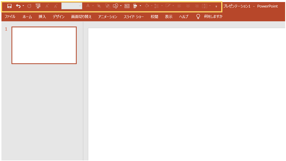
Task: Click the Align Left text icon
Action: (x=179, y=6)
